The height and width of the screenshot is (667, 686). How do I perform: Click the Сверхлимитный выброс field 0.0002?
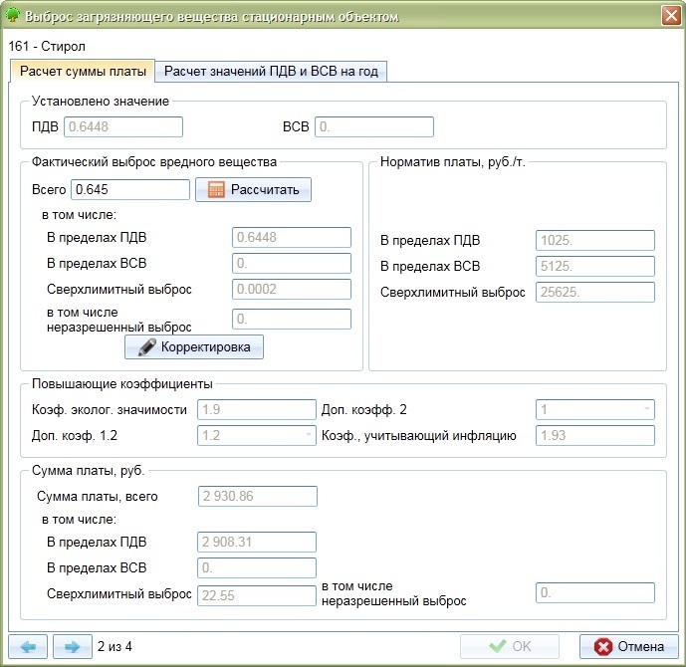pos(292,289)
